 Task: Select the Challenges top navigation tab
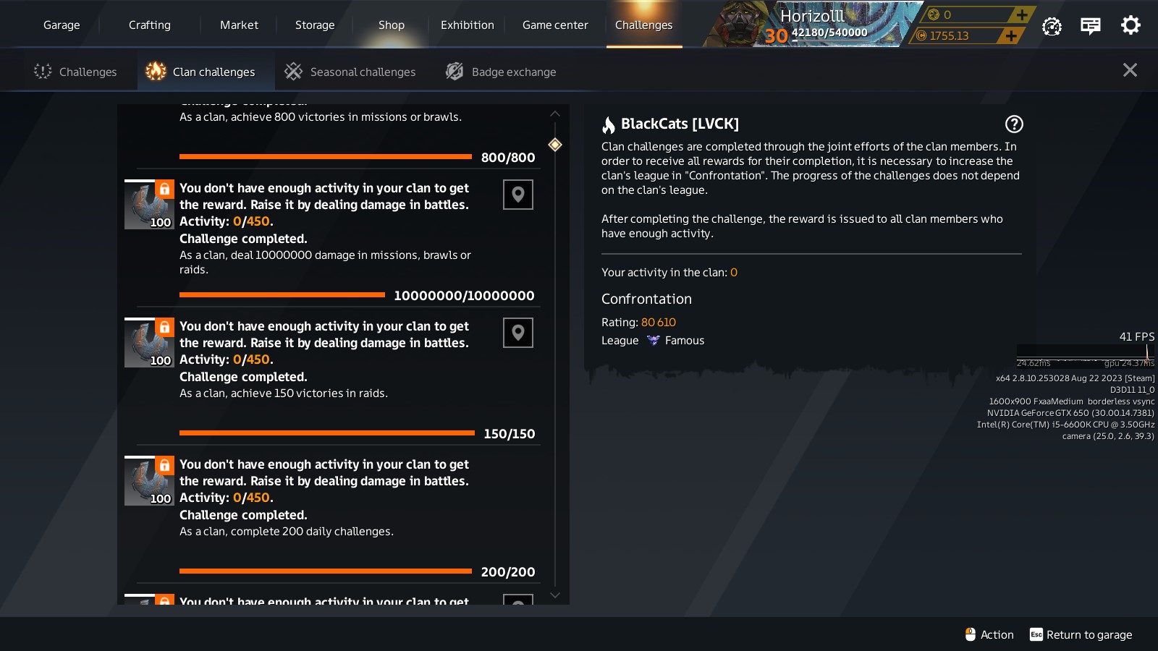tap(644, 25)
